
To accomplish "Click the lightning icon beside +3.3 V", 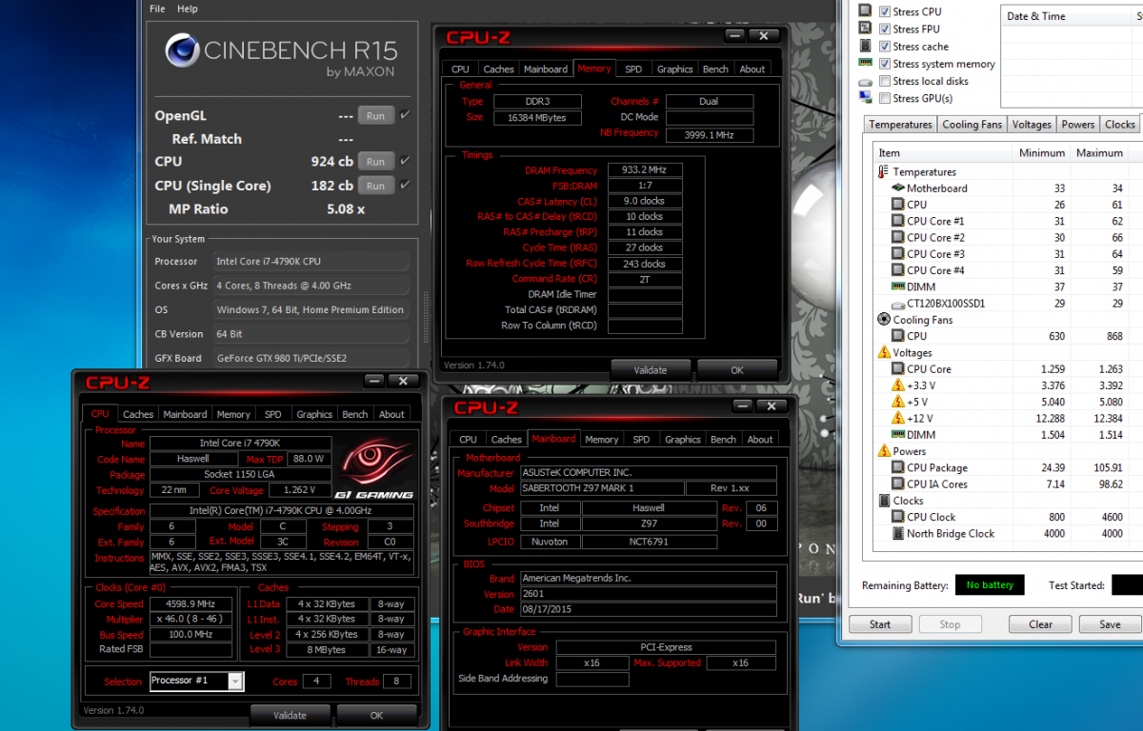I will (x=897, y=385).
